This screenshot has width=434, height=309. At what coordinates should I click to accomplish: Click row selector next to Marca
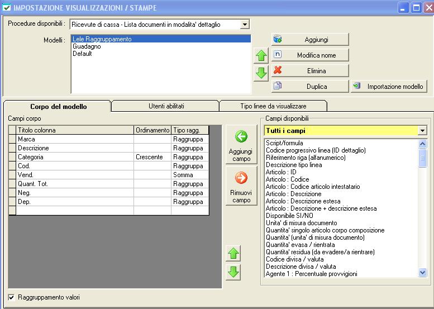pos(12,139)
